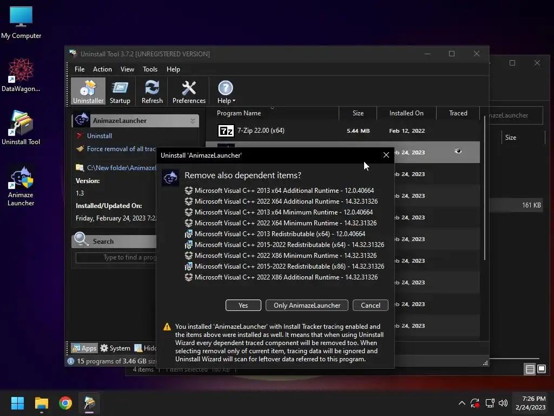The height and width of the screenshot is (416, 554).
Task: Switch to the Startup toolbar section
Action: point(120,91)
